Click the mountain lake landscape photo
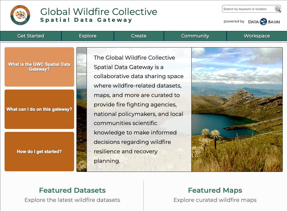The width and height of the screenshot is (287, 211). (x=237, y=109)
